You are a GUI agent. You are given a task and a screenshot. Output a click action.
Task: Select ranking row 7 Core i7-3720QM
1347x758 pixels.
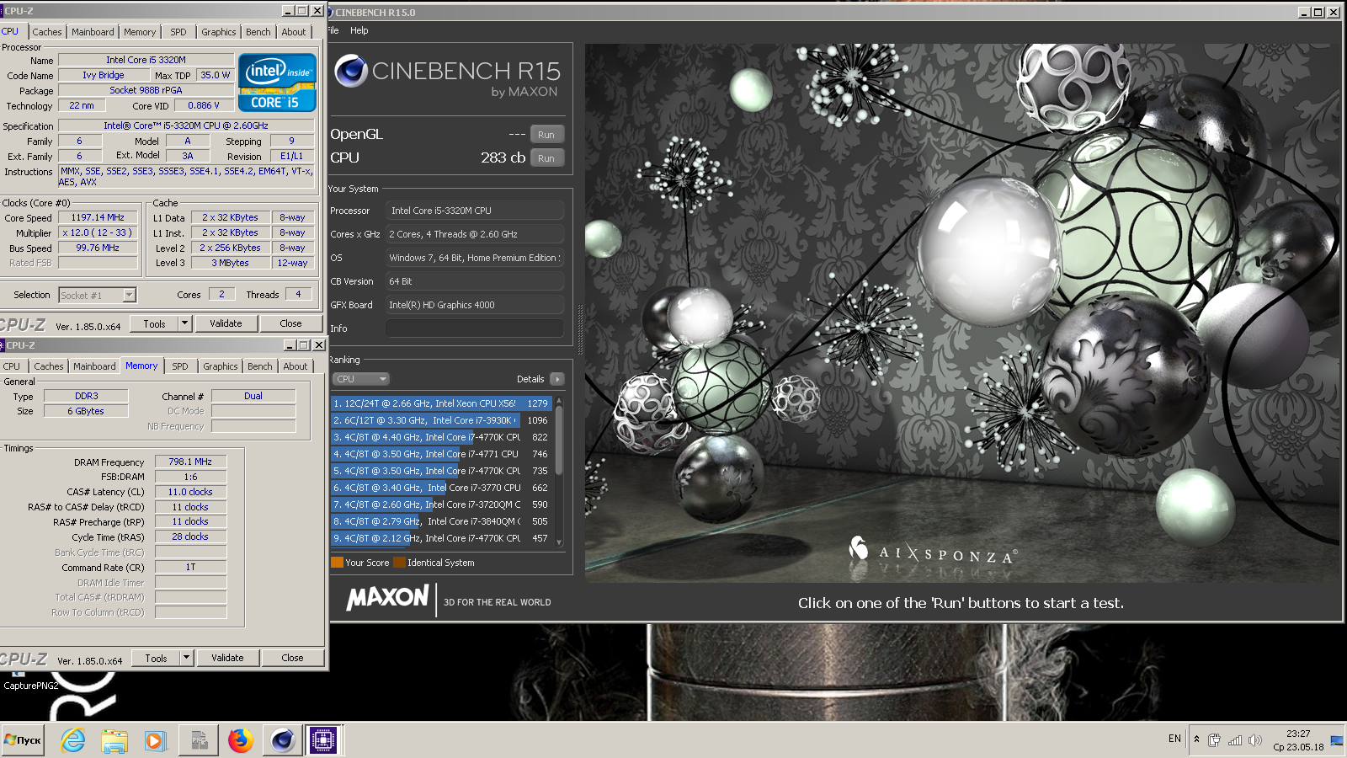pyautogui.click(x=441, y=504)
